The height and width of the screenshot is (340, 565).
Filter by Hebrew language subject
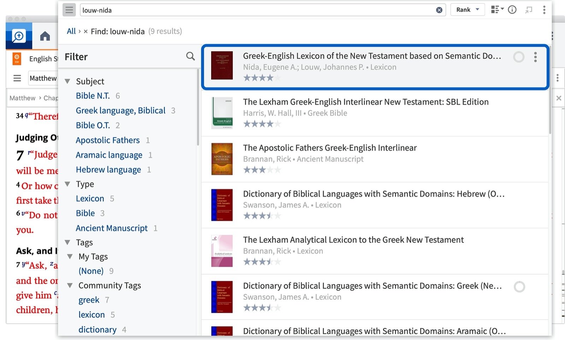click(108, 170)
